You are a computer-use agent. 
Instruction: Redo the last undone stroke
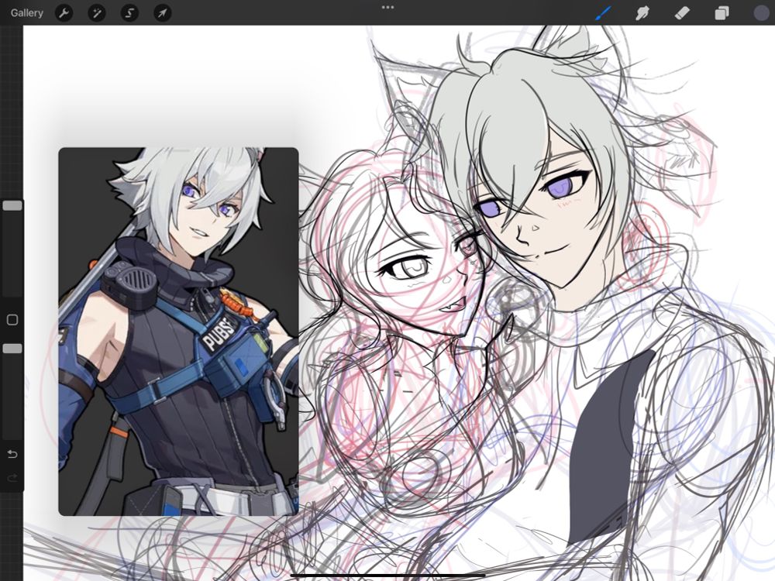(12, 478)
